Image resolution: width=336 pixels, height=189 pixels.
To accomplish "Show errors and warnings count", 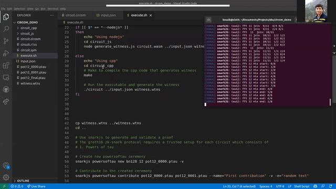I will 17,186.
